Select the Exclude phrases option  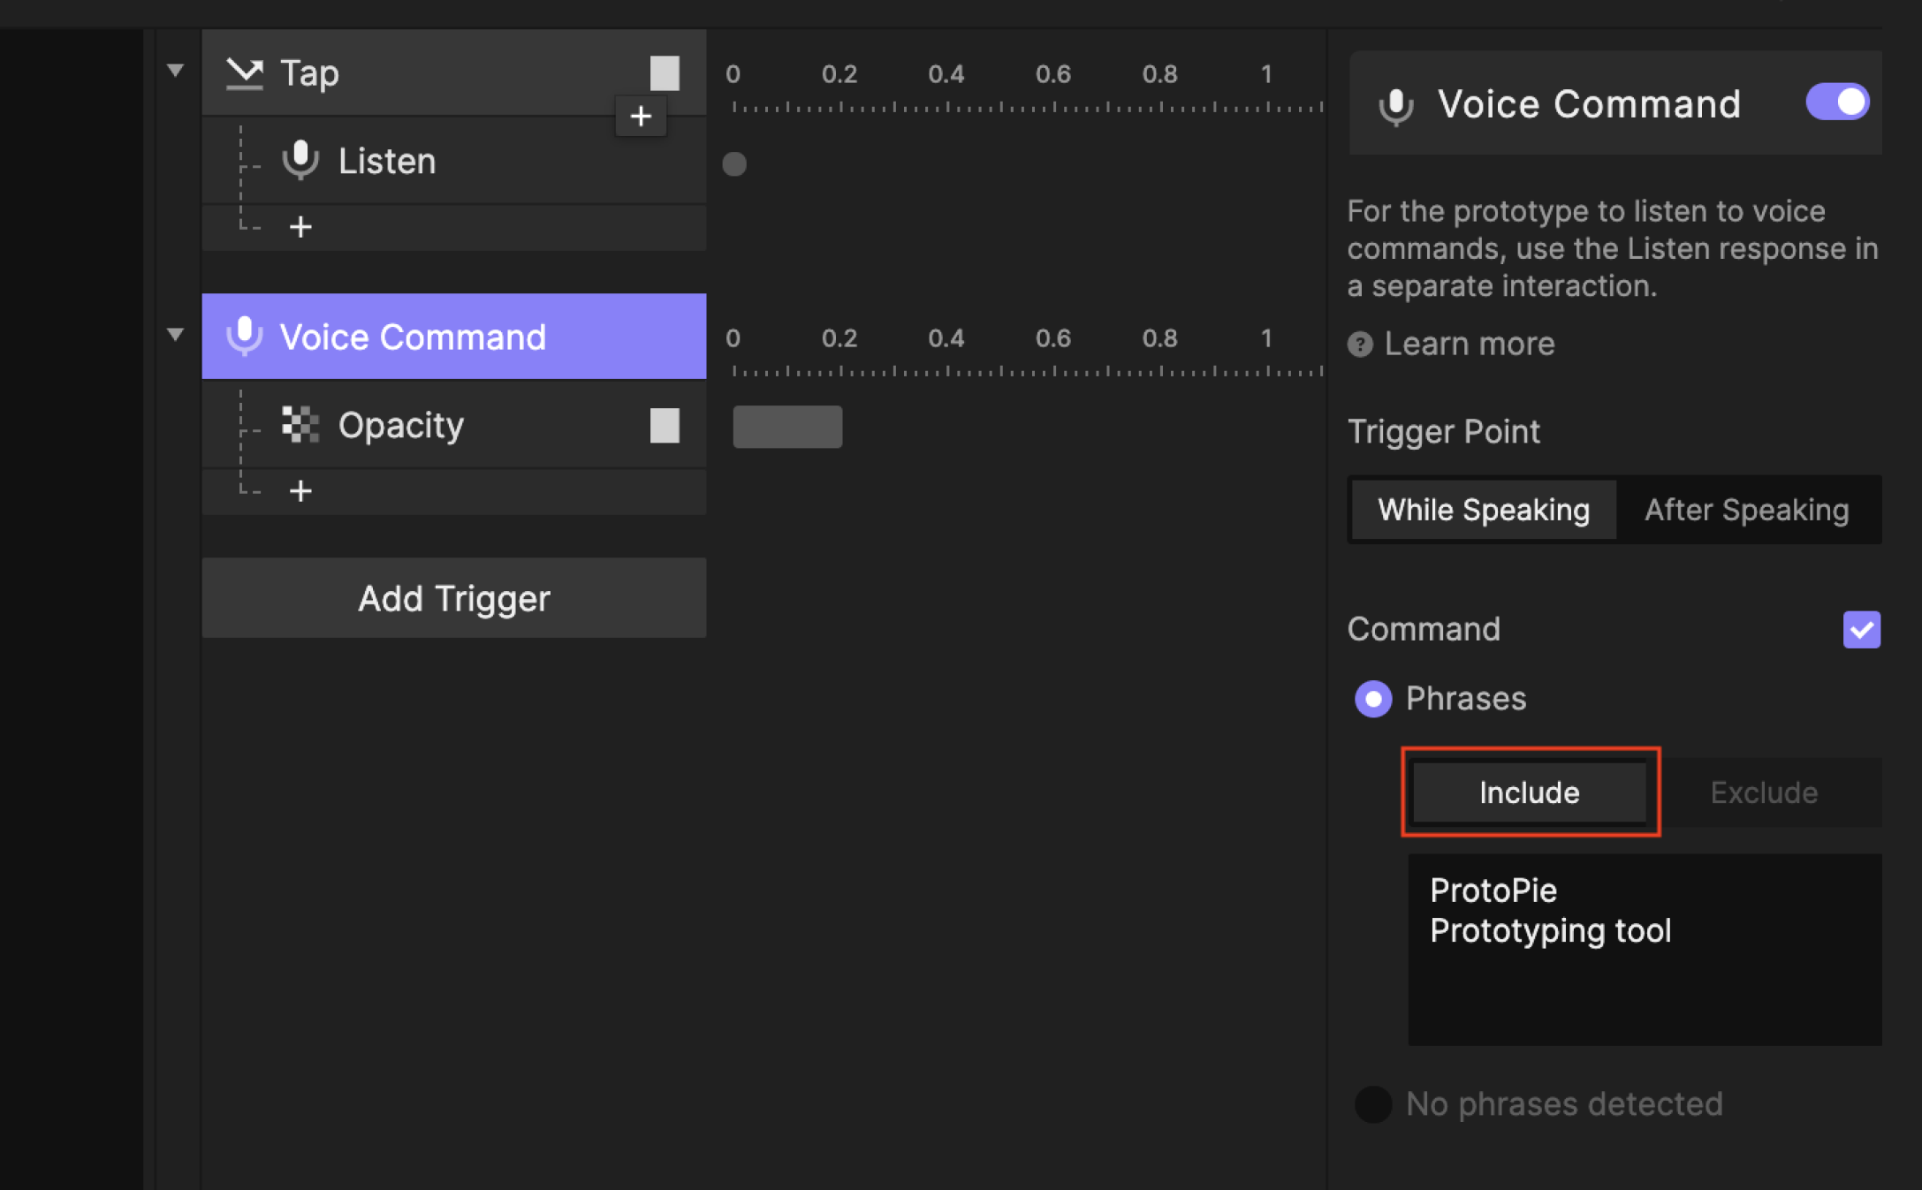1763,792
